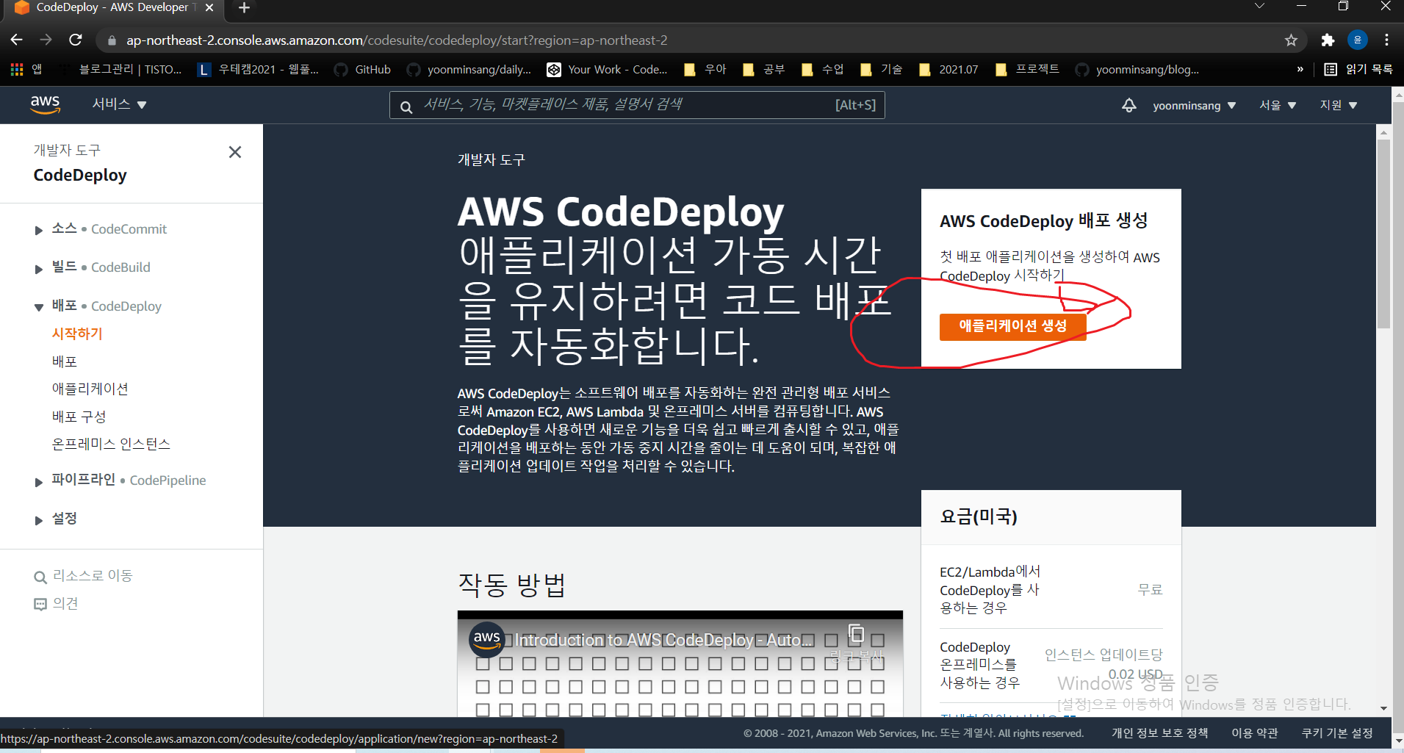Click 리소스로 이동 search icon item

point(83,576)
